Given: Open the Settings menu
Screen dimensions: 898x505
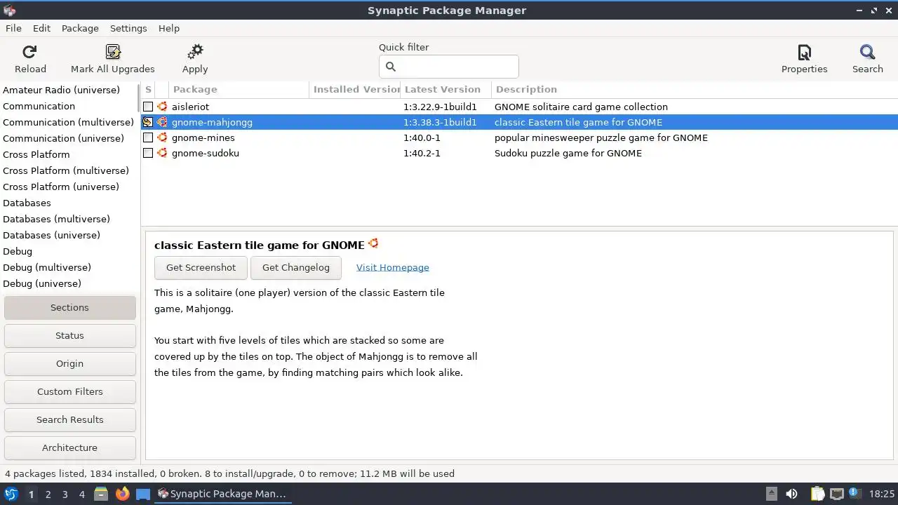Looking at the screenshot, I should point(128,28).
